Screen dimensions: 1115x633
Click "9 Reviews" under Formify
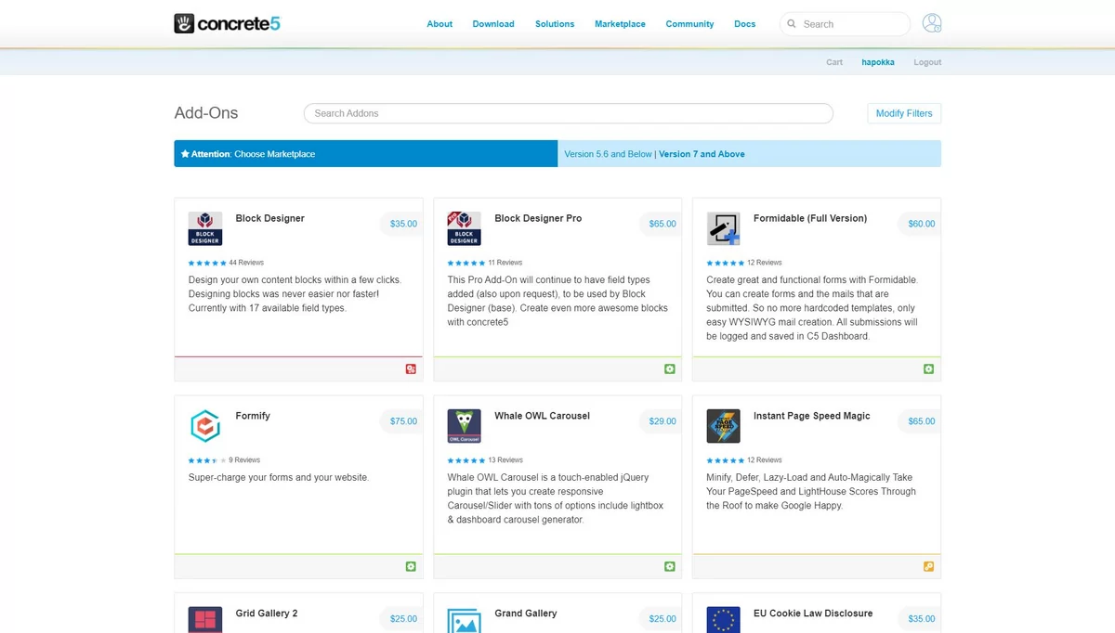pyautogui.click(x=244, y=460)
